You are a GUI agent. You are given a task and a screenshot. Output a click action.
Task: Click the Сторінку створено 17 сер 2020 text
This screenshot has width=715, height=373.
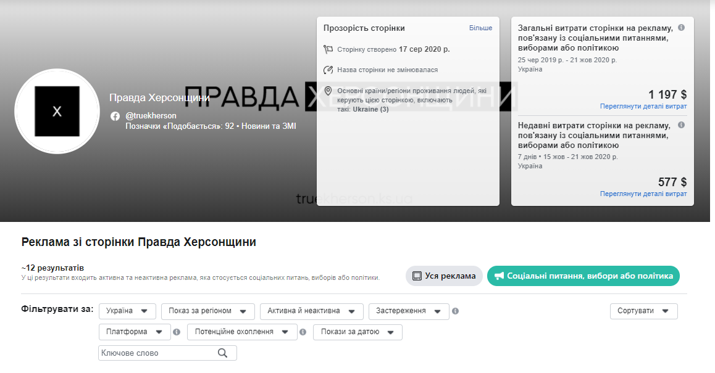393,49
